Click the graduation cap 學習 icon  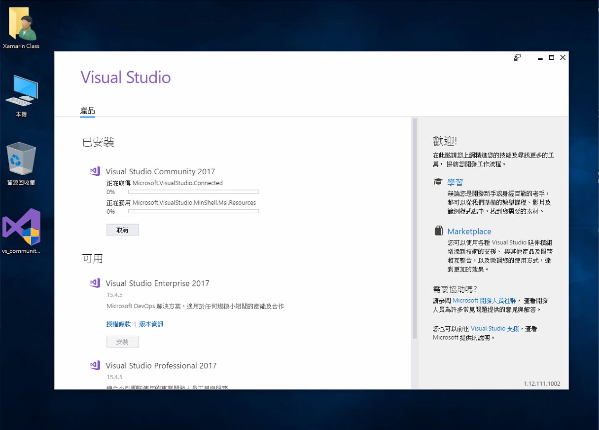[438, 182]
